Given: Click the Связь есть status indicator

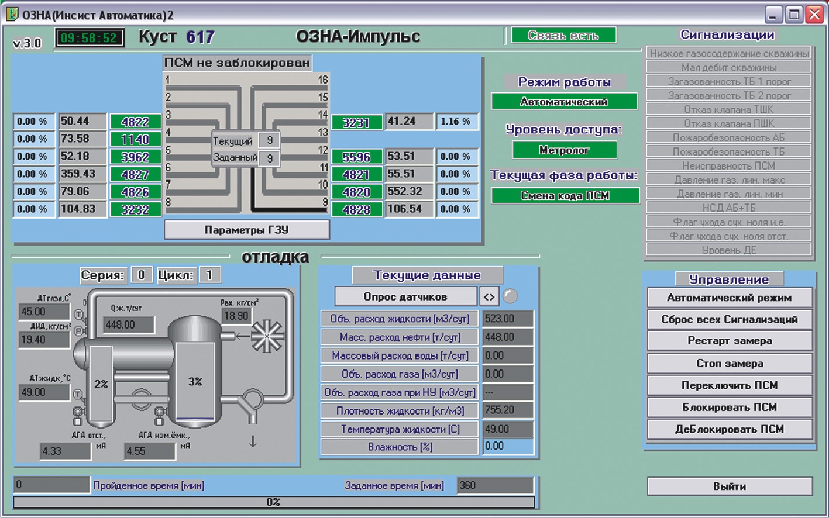Looking at the screenshot, I should tap(563, 36).
